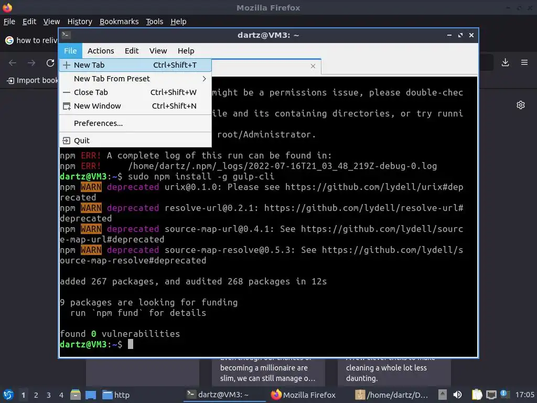Open Firefox View menu
Viewport: 537px width, 403px height.
point(51,22)
